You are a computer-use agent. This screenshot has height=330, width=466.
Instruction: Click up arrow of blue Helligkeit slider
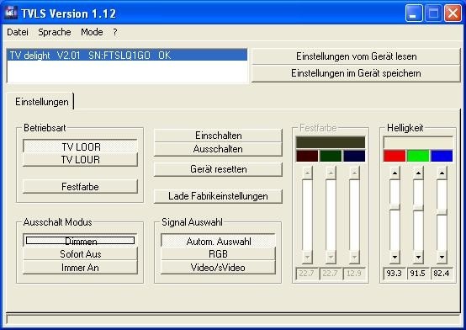(442, 173)
